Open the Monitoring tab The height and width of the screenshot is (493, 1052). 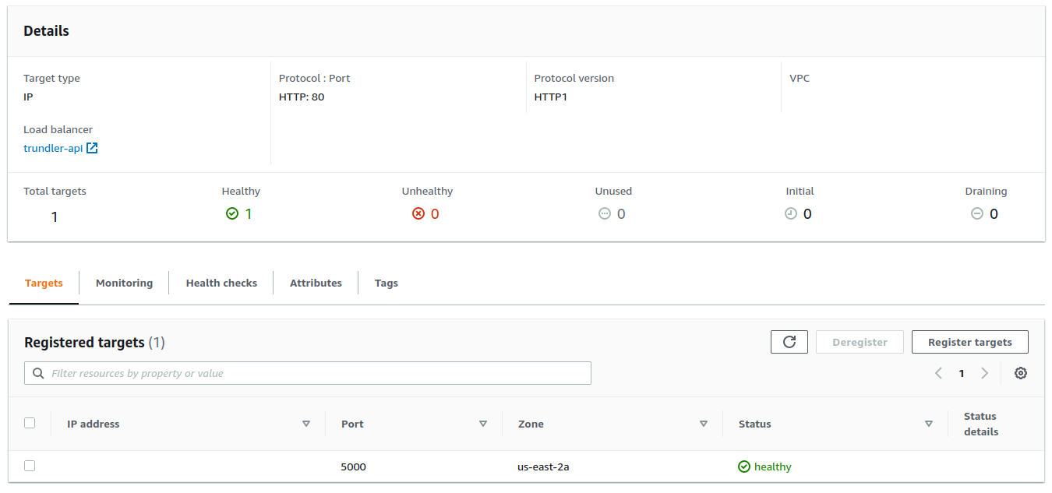124,283
